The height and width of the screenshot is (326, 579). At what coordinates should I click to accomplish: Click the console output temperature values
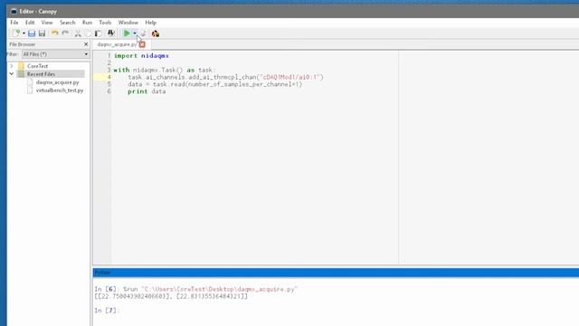click(171, 296)
